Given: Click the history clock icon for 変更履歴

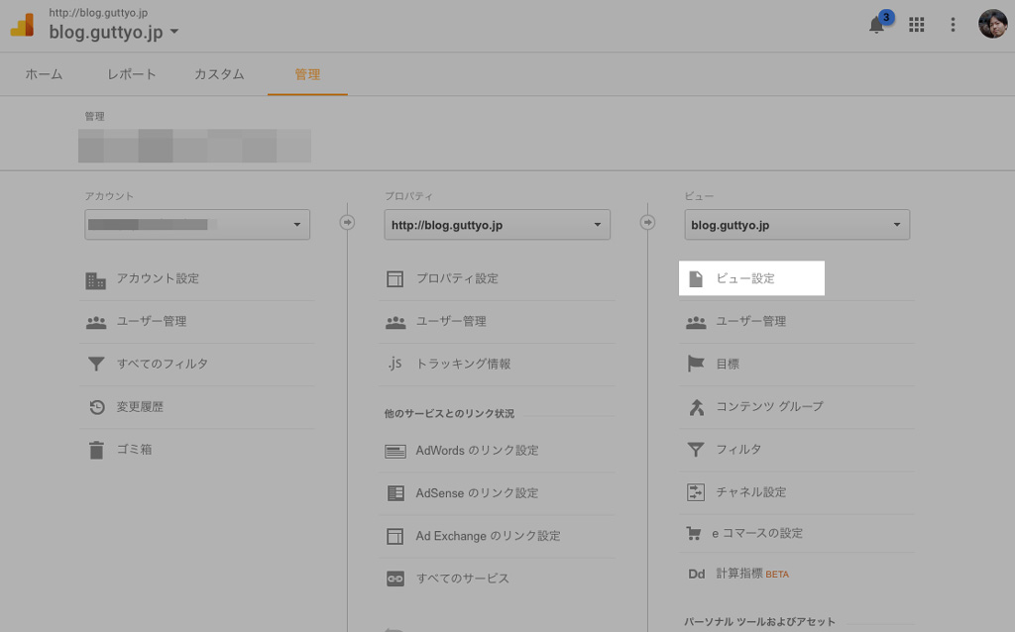Looking at the screenshot, I should tap(96, 407).
